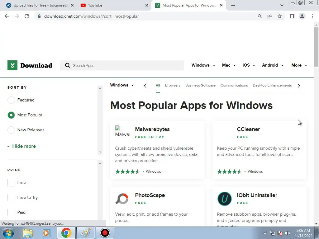
Task: Select the Browsers category tab
Action: click(x=173, y=85)
